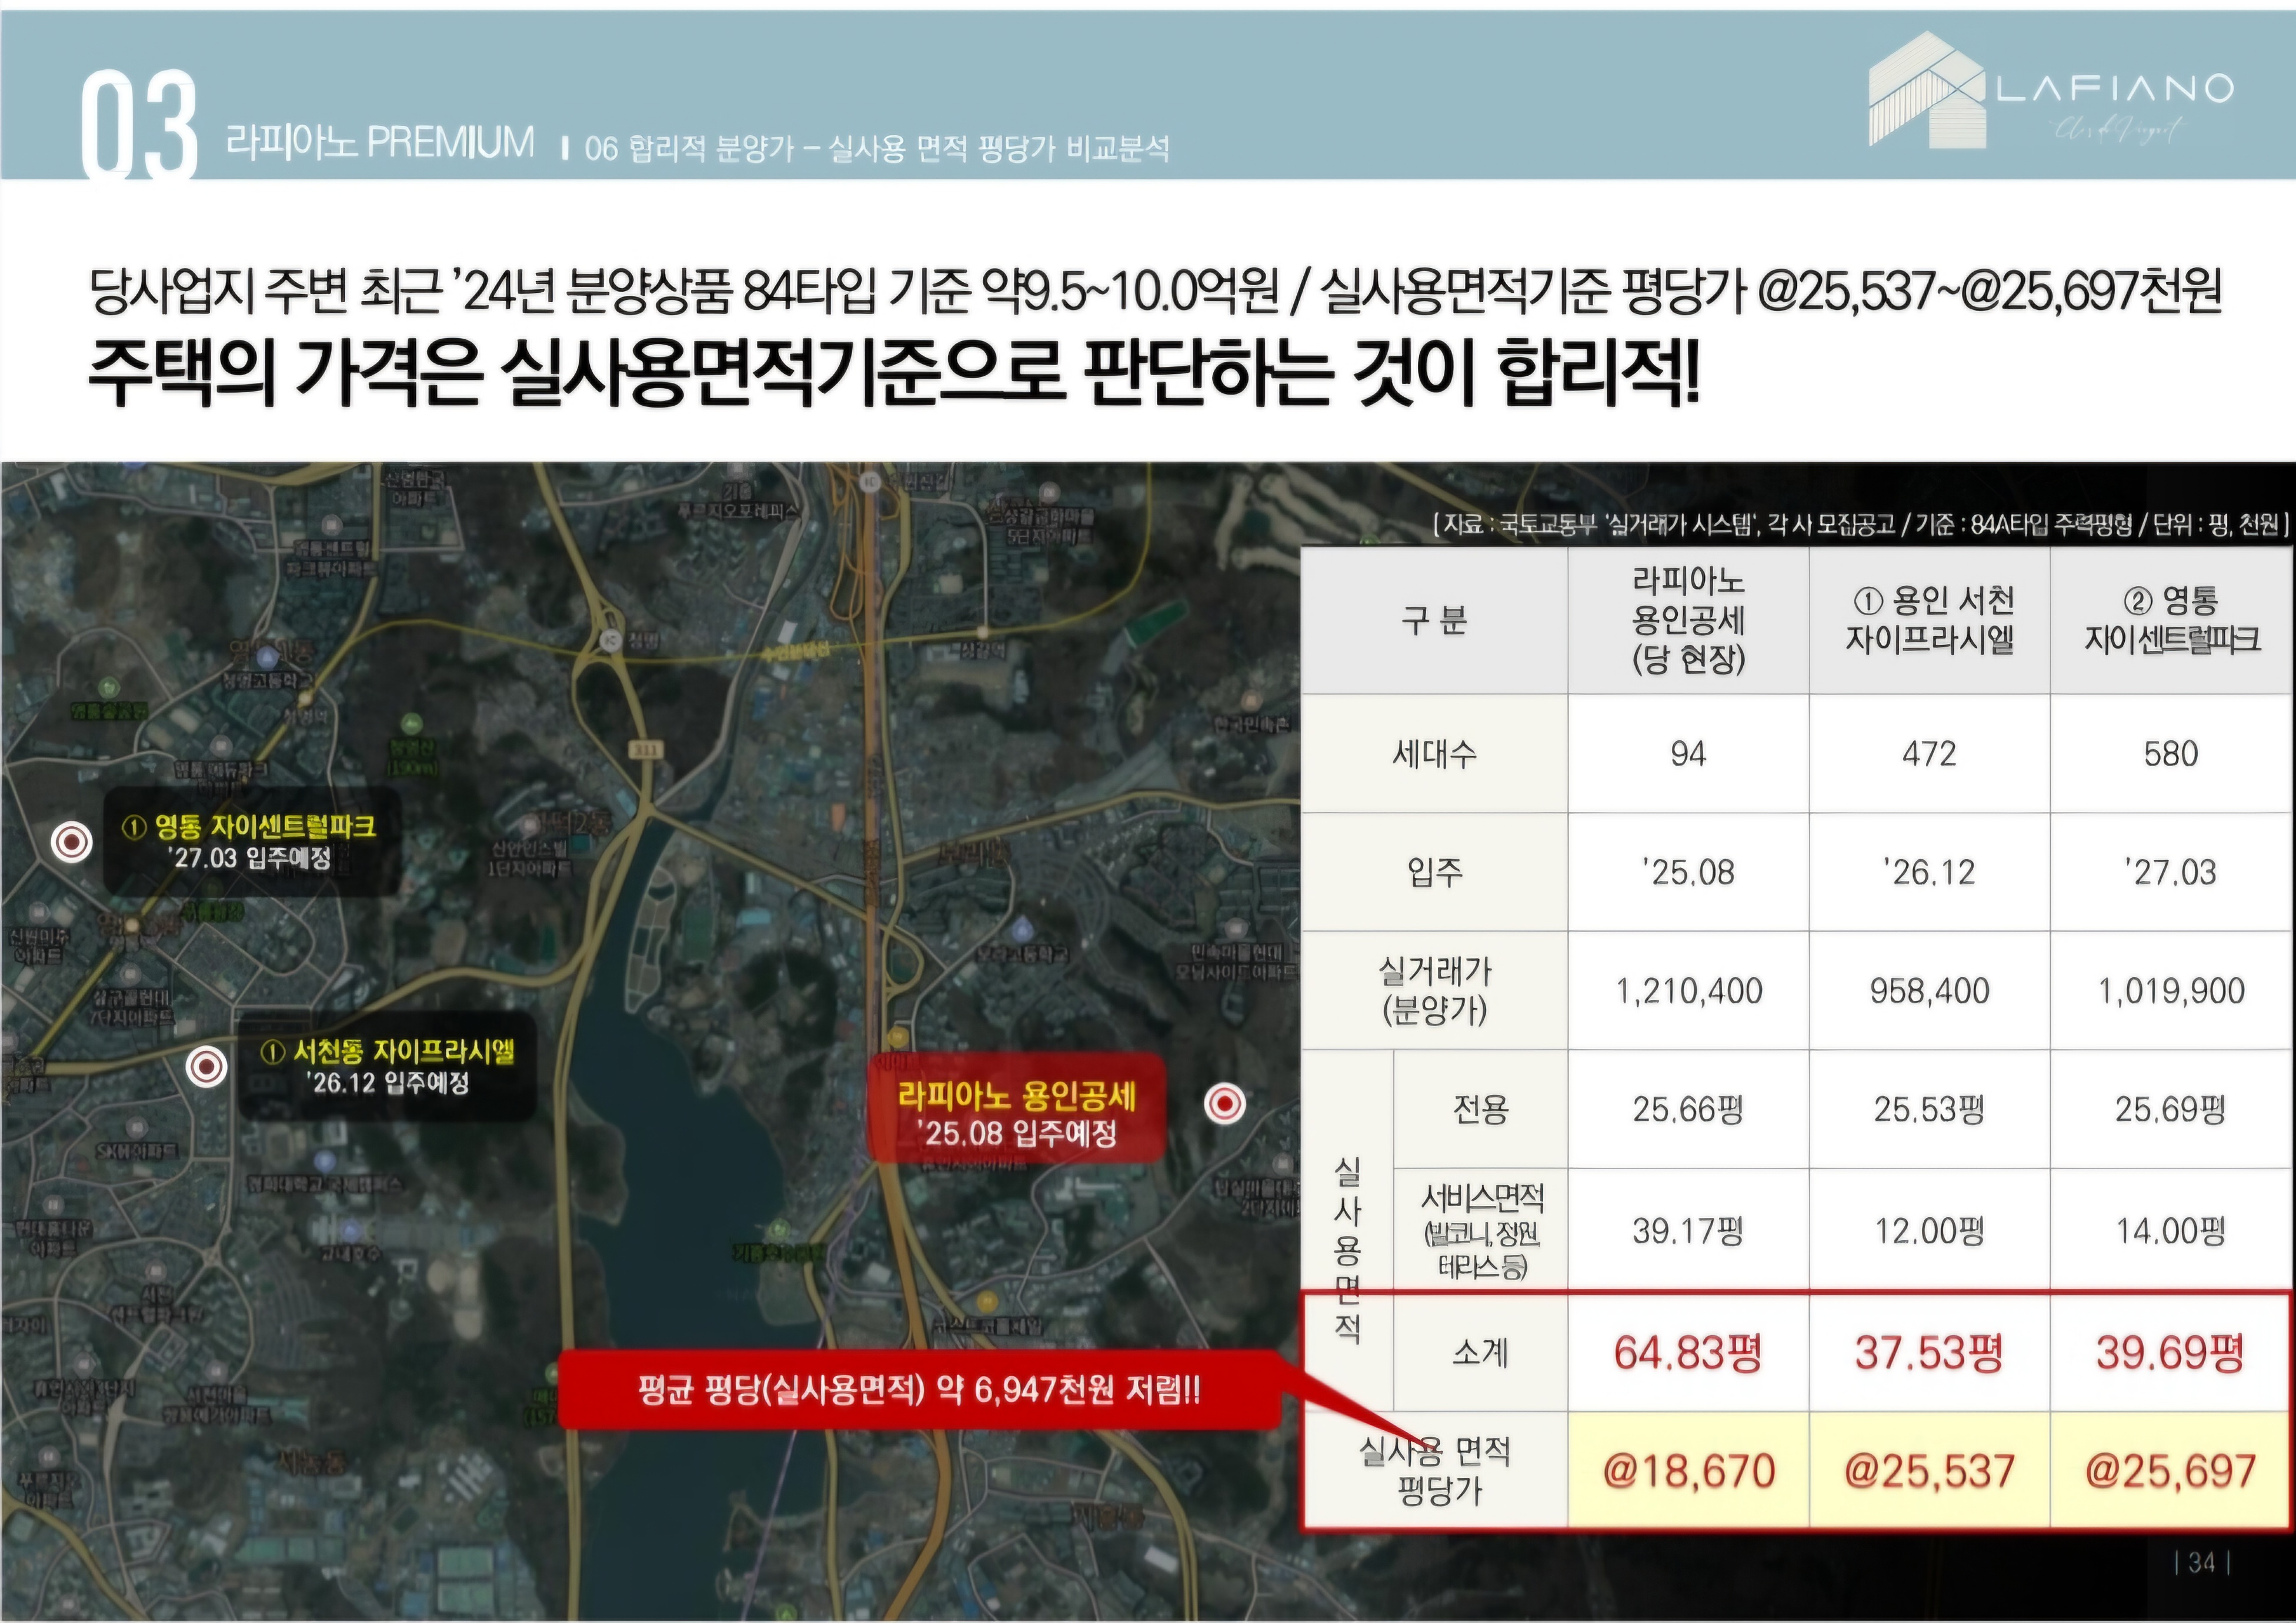2296x1623 pixels.
Task: Click the 실거래가 (분양가) row header
Action: pyautogui.click(x=1434, y=990)
